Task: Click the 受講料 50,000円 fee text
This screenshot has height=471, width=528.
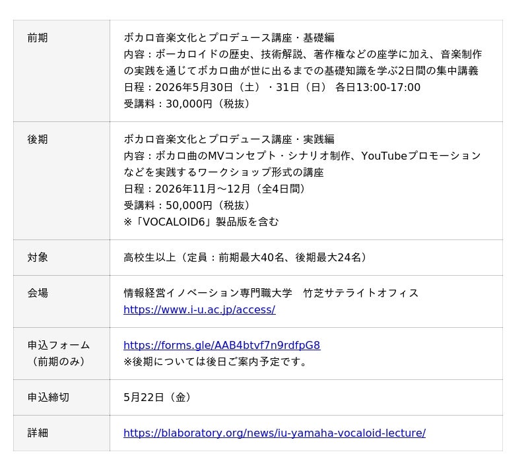Action: tap(187, 205)
